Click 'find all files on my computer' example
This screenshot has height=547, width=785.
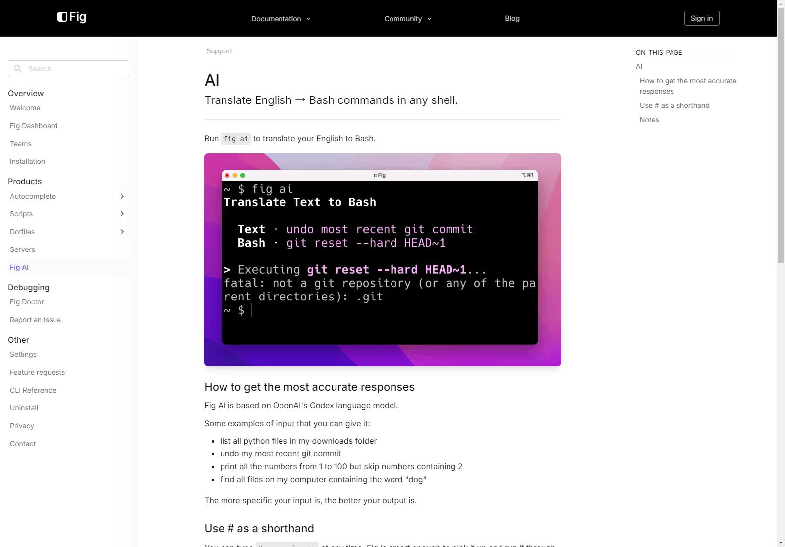[323, 479]
